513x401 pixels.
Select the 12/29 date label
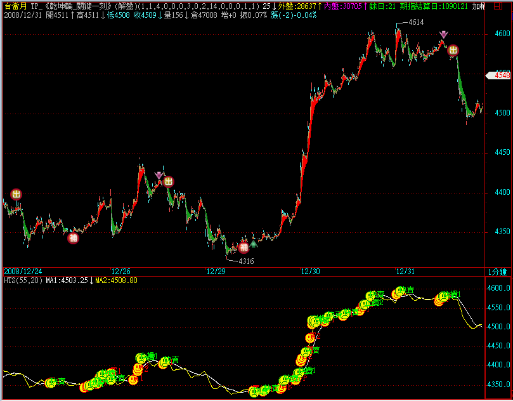(216, 272)
